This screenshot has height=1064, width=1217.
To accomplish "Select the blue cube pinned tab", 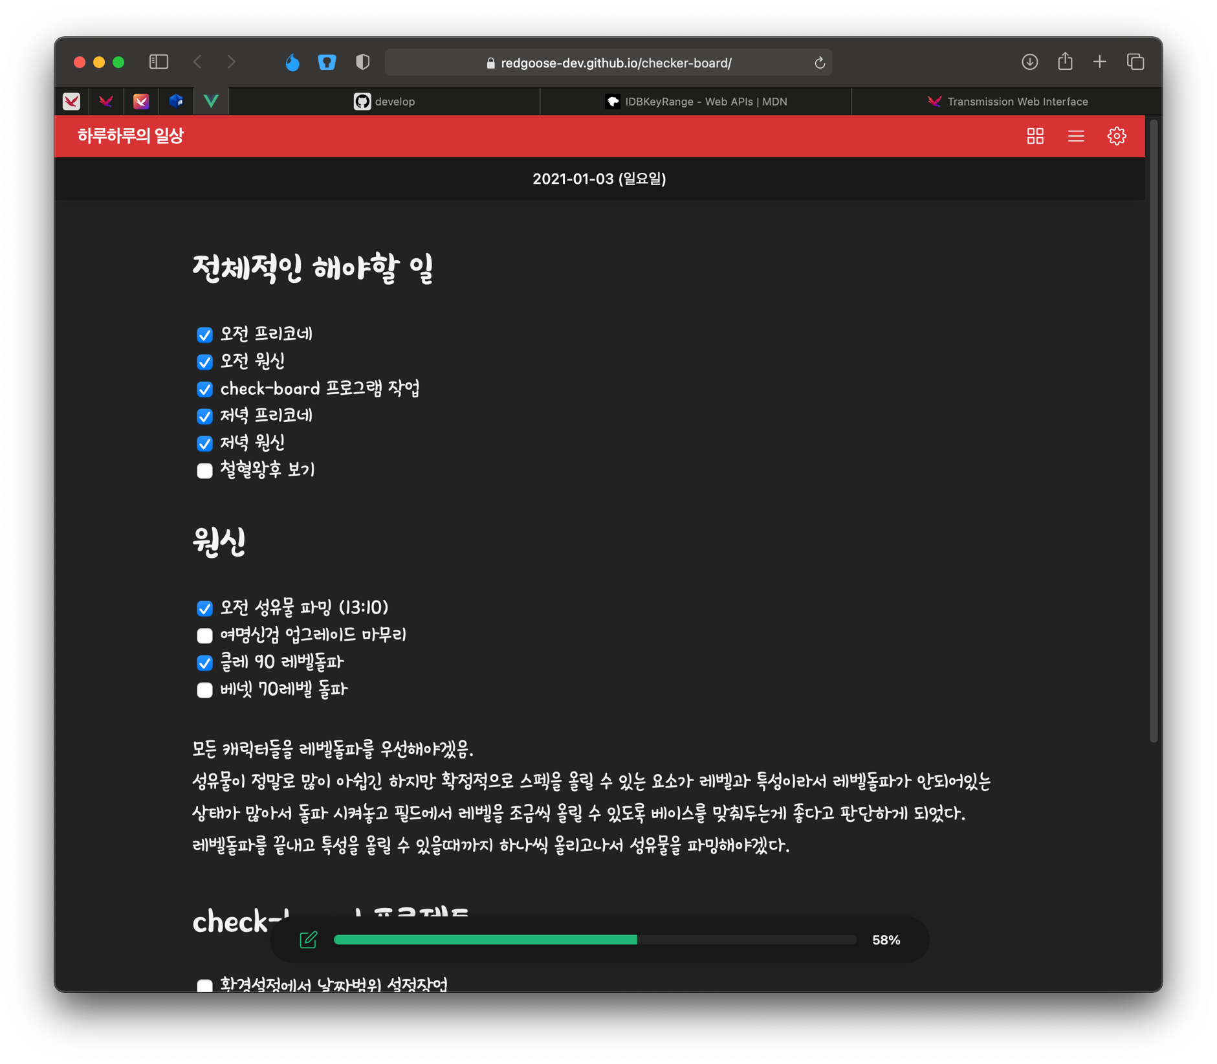I will tap(176, 101).
